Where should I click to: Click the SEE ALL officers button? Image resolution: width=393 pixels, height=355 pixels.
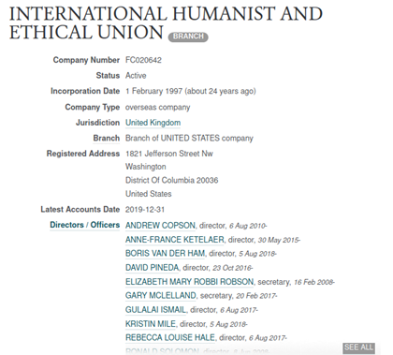click(358, 348)
